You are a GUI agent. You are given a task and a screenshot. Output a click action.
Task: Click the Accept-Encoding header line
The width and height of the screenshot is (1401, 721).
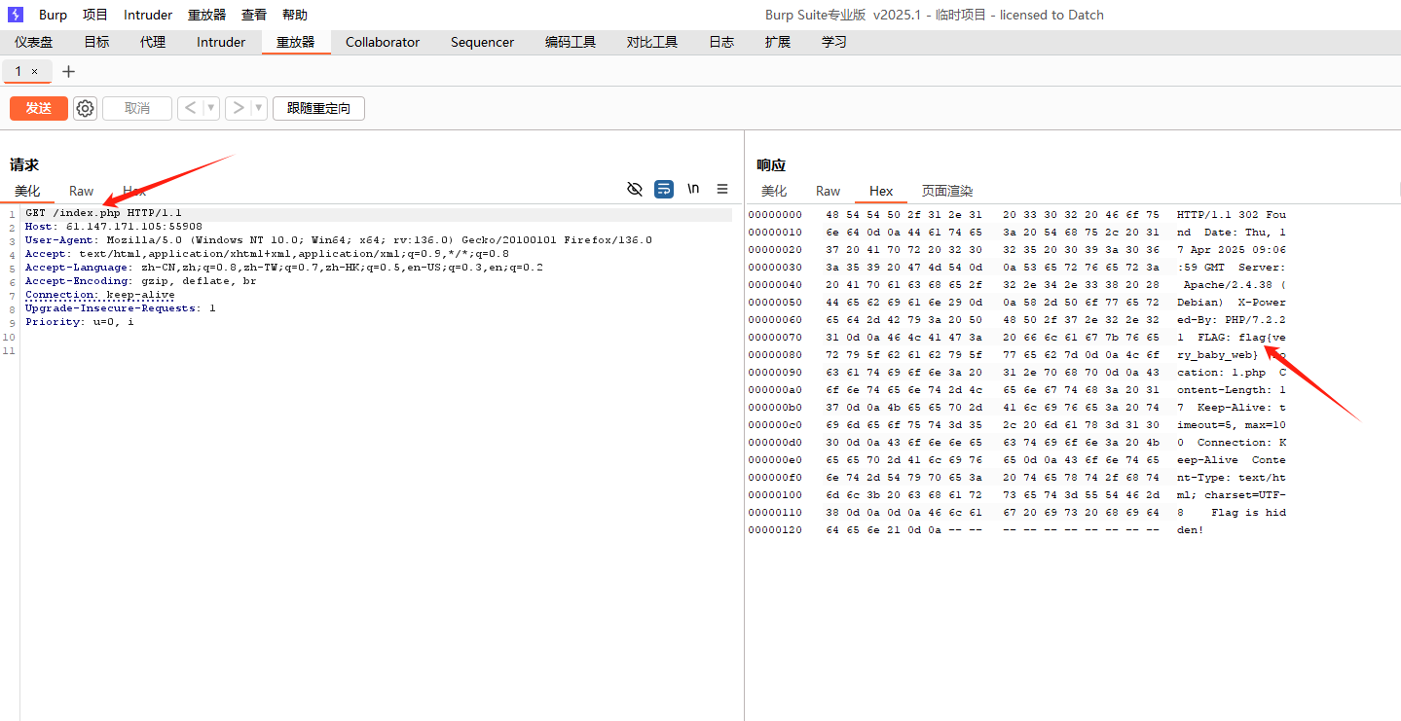tap(141, 281)
